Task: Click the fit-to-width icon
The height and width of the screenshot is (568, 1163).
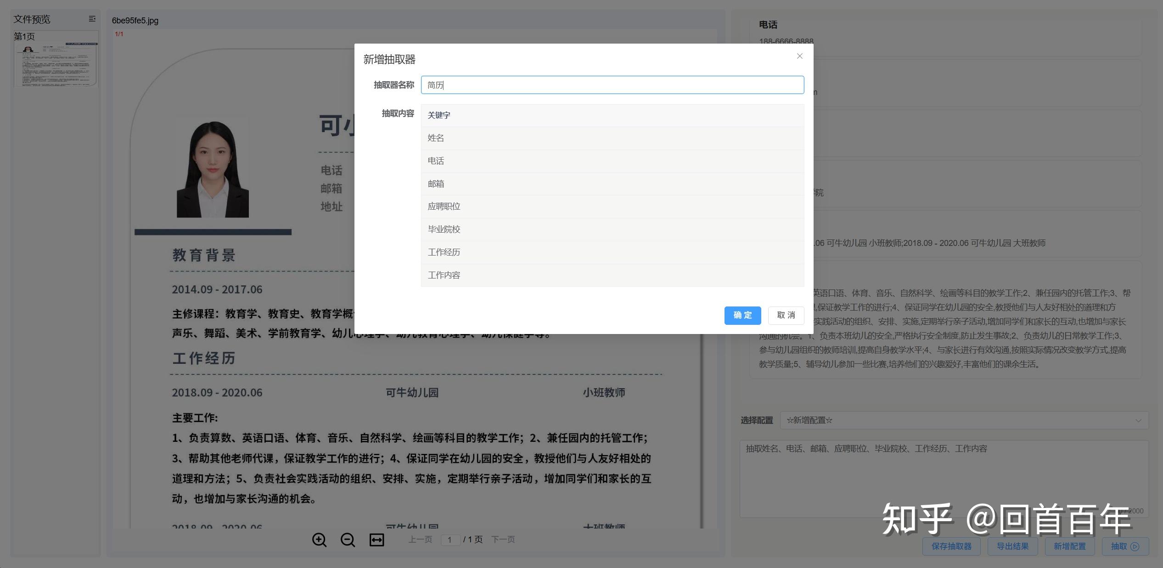Action: [x=376, y=540]
